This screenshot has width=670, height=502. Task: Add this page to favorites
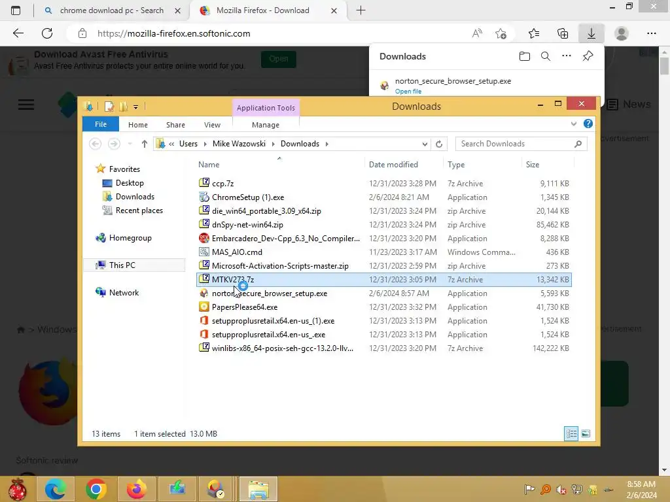click(501, 33)
